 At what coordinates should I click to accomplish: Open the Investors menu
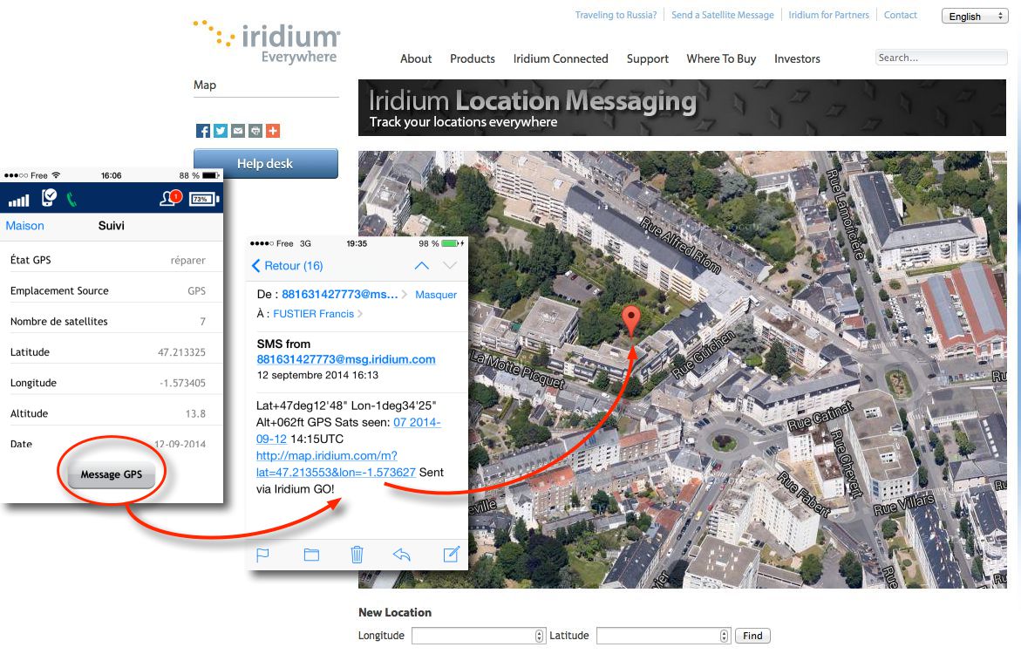click(x=797, y=58)
